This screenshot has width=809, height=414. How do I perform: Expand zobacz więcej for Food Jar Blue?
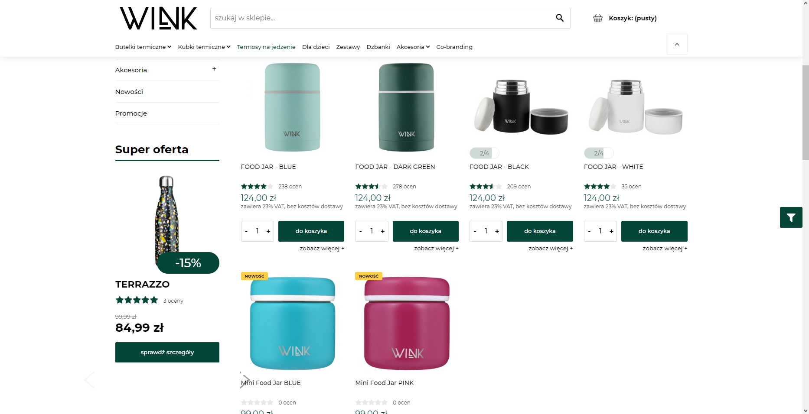(322, 249)
